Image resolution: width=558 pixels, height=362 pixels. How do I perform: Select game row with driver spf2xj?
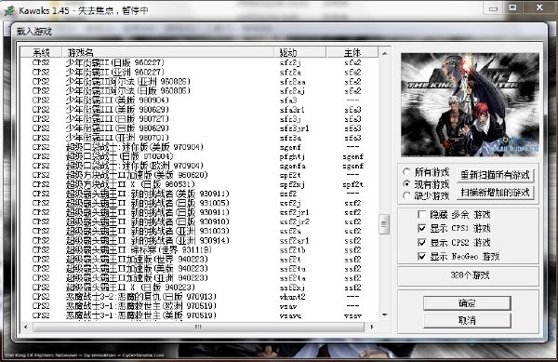click(199, 184)
